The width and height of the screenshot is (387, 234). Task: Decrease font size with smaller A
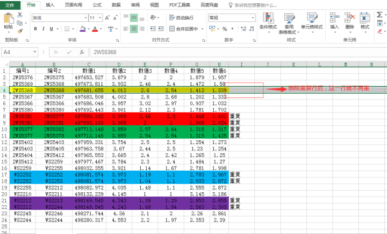115,18
